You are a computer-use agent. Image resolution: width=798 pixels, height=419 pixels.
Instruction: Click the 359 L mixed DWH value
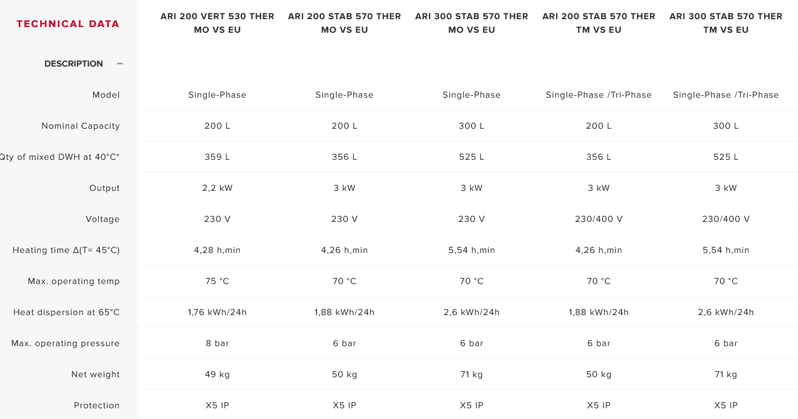217,157
